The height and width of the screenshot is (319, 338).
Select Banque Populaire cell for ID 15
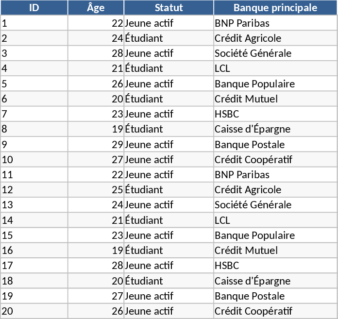coord(275,235)
